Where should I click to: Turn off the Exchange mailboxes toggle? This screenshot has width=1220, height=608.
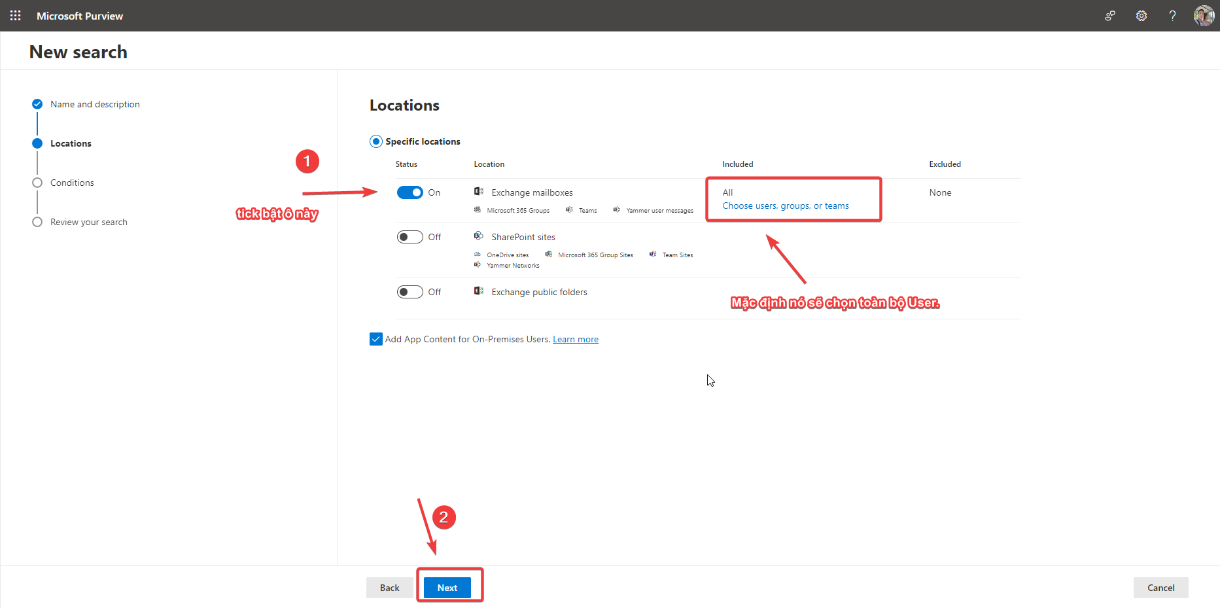tap(410, 192)
